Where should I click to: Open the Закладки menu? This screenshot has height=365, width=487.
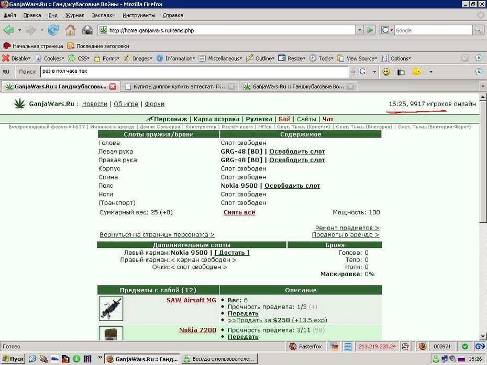click(x=104, y=15)
